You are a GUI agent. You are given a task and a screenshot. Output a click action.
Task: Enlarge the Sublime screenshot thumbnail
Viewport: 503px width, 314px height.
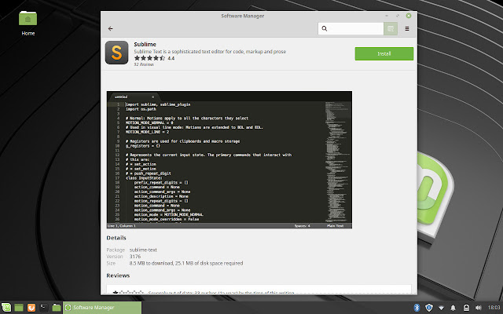point(229,159)
